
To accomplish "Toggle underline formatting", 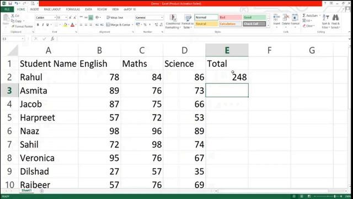I will 47,24.
